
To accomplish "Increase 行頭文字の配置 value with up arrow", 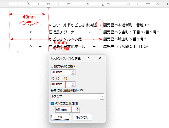I will click(x=73, y=71).
